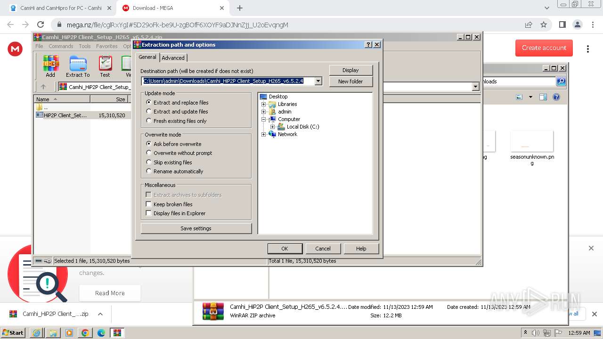Open the WinRAR Favorites menu
The image size is (603, 339).
107,46
